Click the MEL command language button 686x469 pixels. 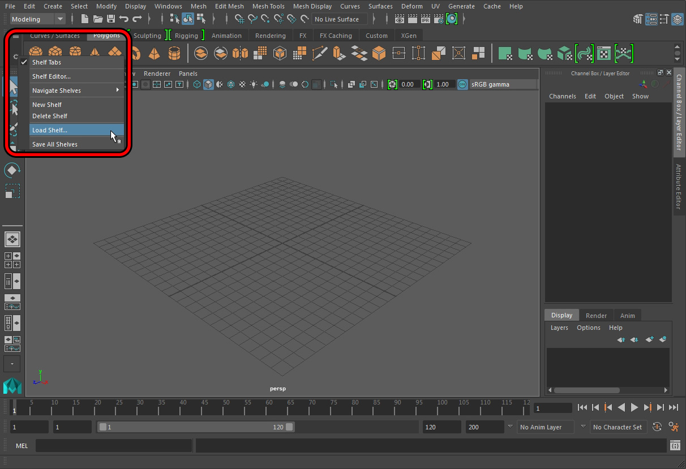[22, 446]
